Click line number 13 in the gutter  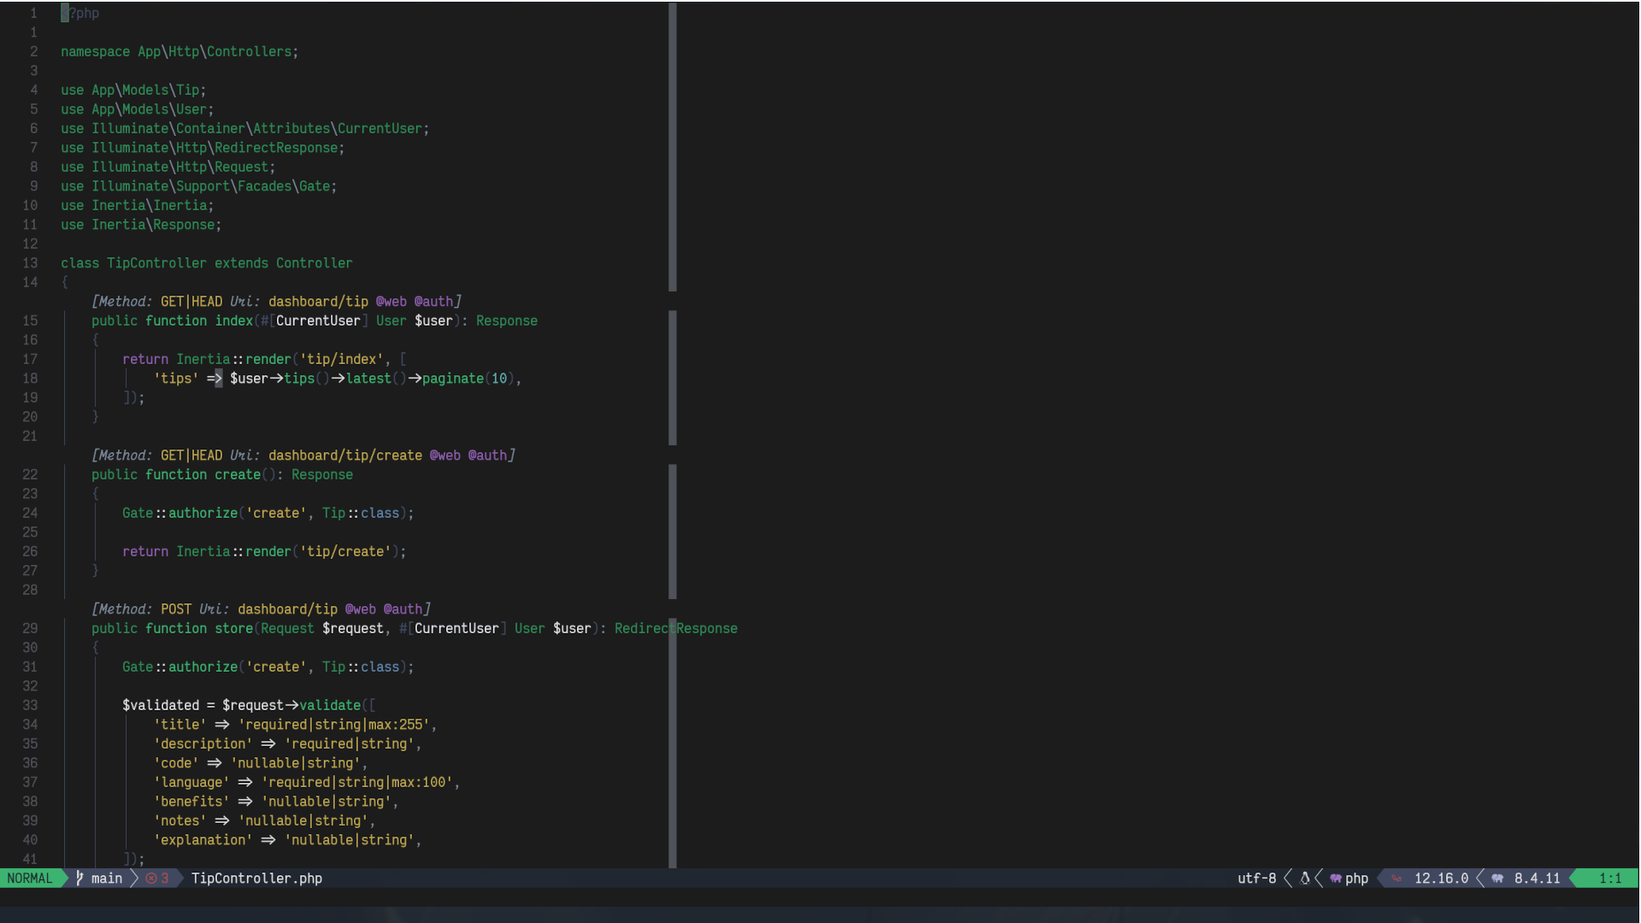coord(31,263)
